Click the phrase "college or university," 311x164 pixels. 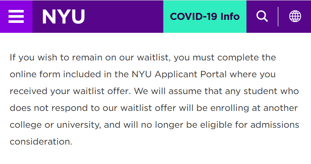point(55,125)
